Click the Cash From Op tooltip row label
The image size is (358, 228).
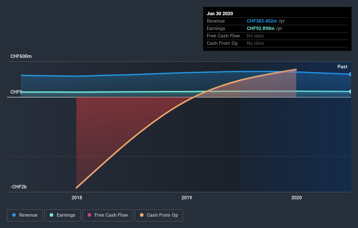point(222,43)
